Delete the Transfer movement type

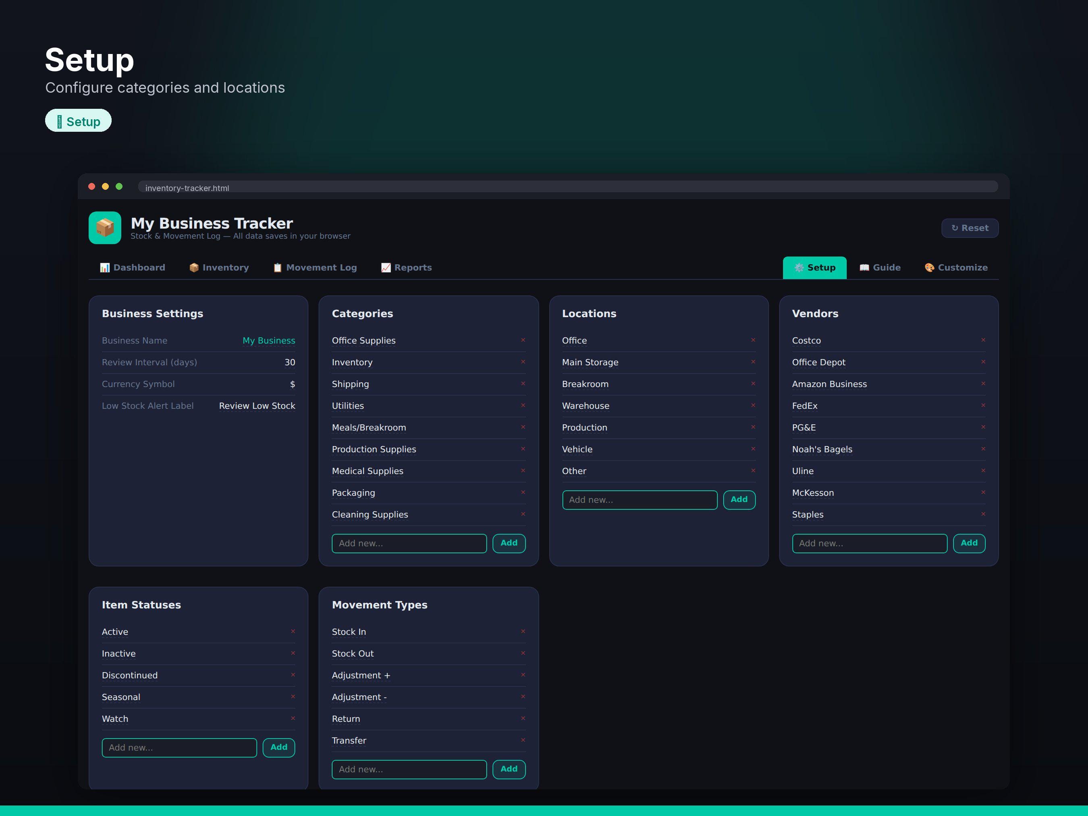[x=523, y=740]
